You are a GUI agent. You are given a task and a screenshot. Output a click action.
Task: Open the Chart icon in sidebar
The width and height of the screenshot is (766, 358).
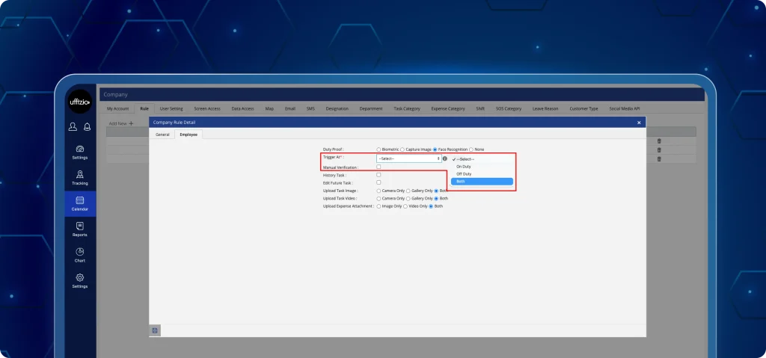point(80,254)
